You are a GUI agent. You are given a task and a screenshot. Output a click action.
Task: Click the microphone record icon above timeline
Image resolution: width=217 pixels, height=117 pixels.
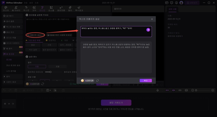point(158,90)
